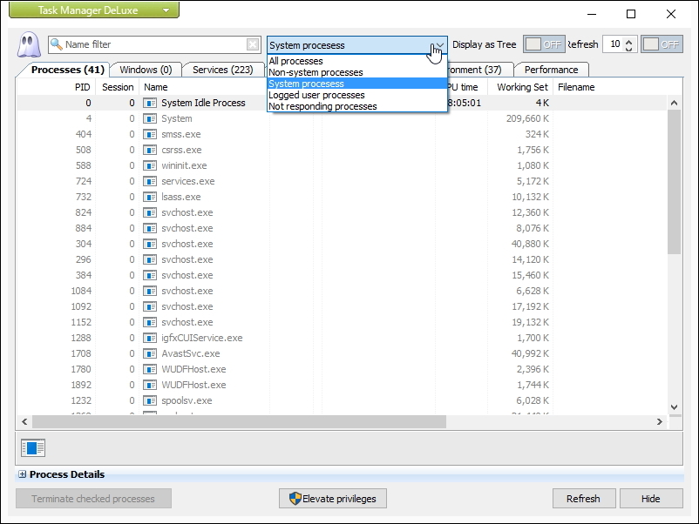Screen dimensions: 699x524
Task: Select All processes from dropdown list
Action: (x=356, y=61)
